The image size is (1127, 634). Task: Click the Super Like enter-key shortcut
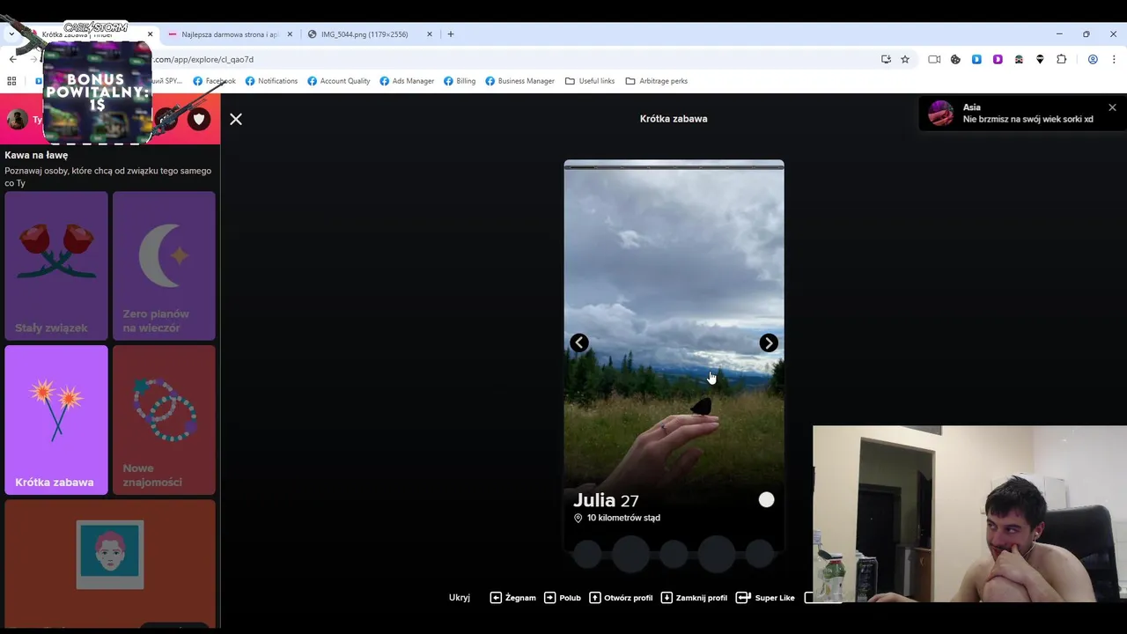pos(765,597)
